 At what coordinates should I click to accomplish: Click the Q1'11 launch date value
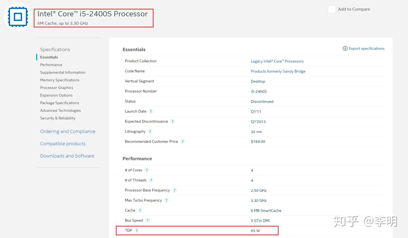(256, 112)
